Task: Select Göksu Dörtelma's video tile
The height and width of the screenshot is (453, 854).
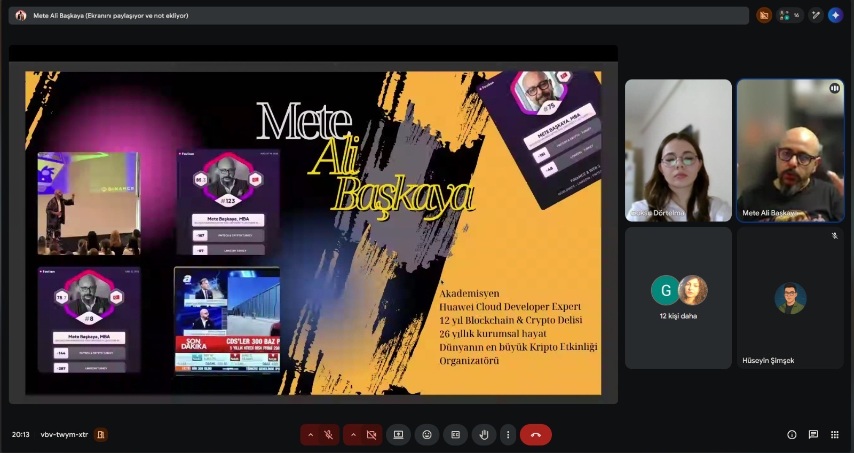Action: point(678,150)
